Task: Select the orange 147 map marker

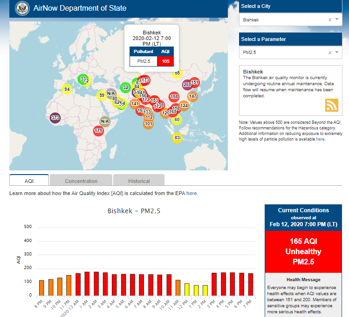Action: [x=192, y=96]
